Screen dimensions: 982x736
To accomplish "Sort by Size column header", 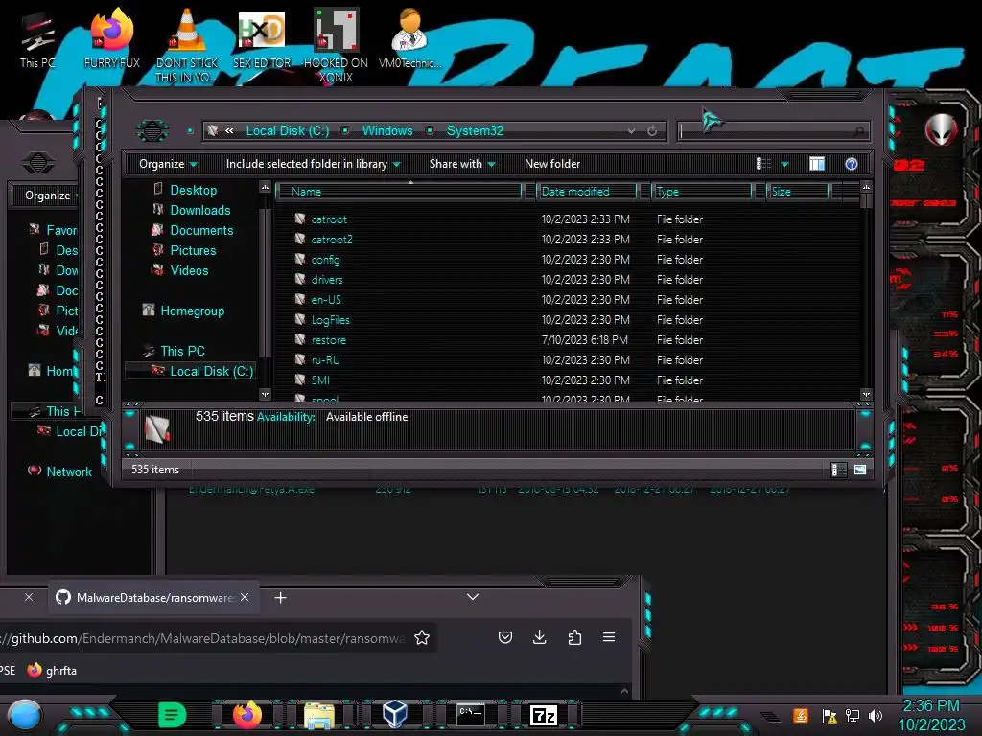I will coord(798,192).
